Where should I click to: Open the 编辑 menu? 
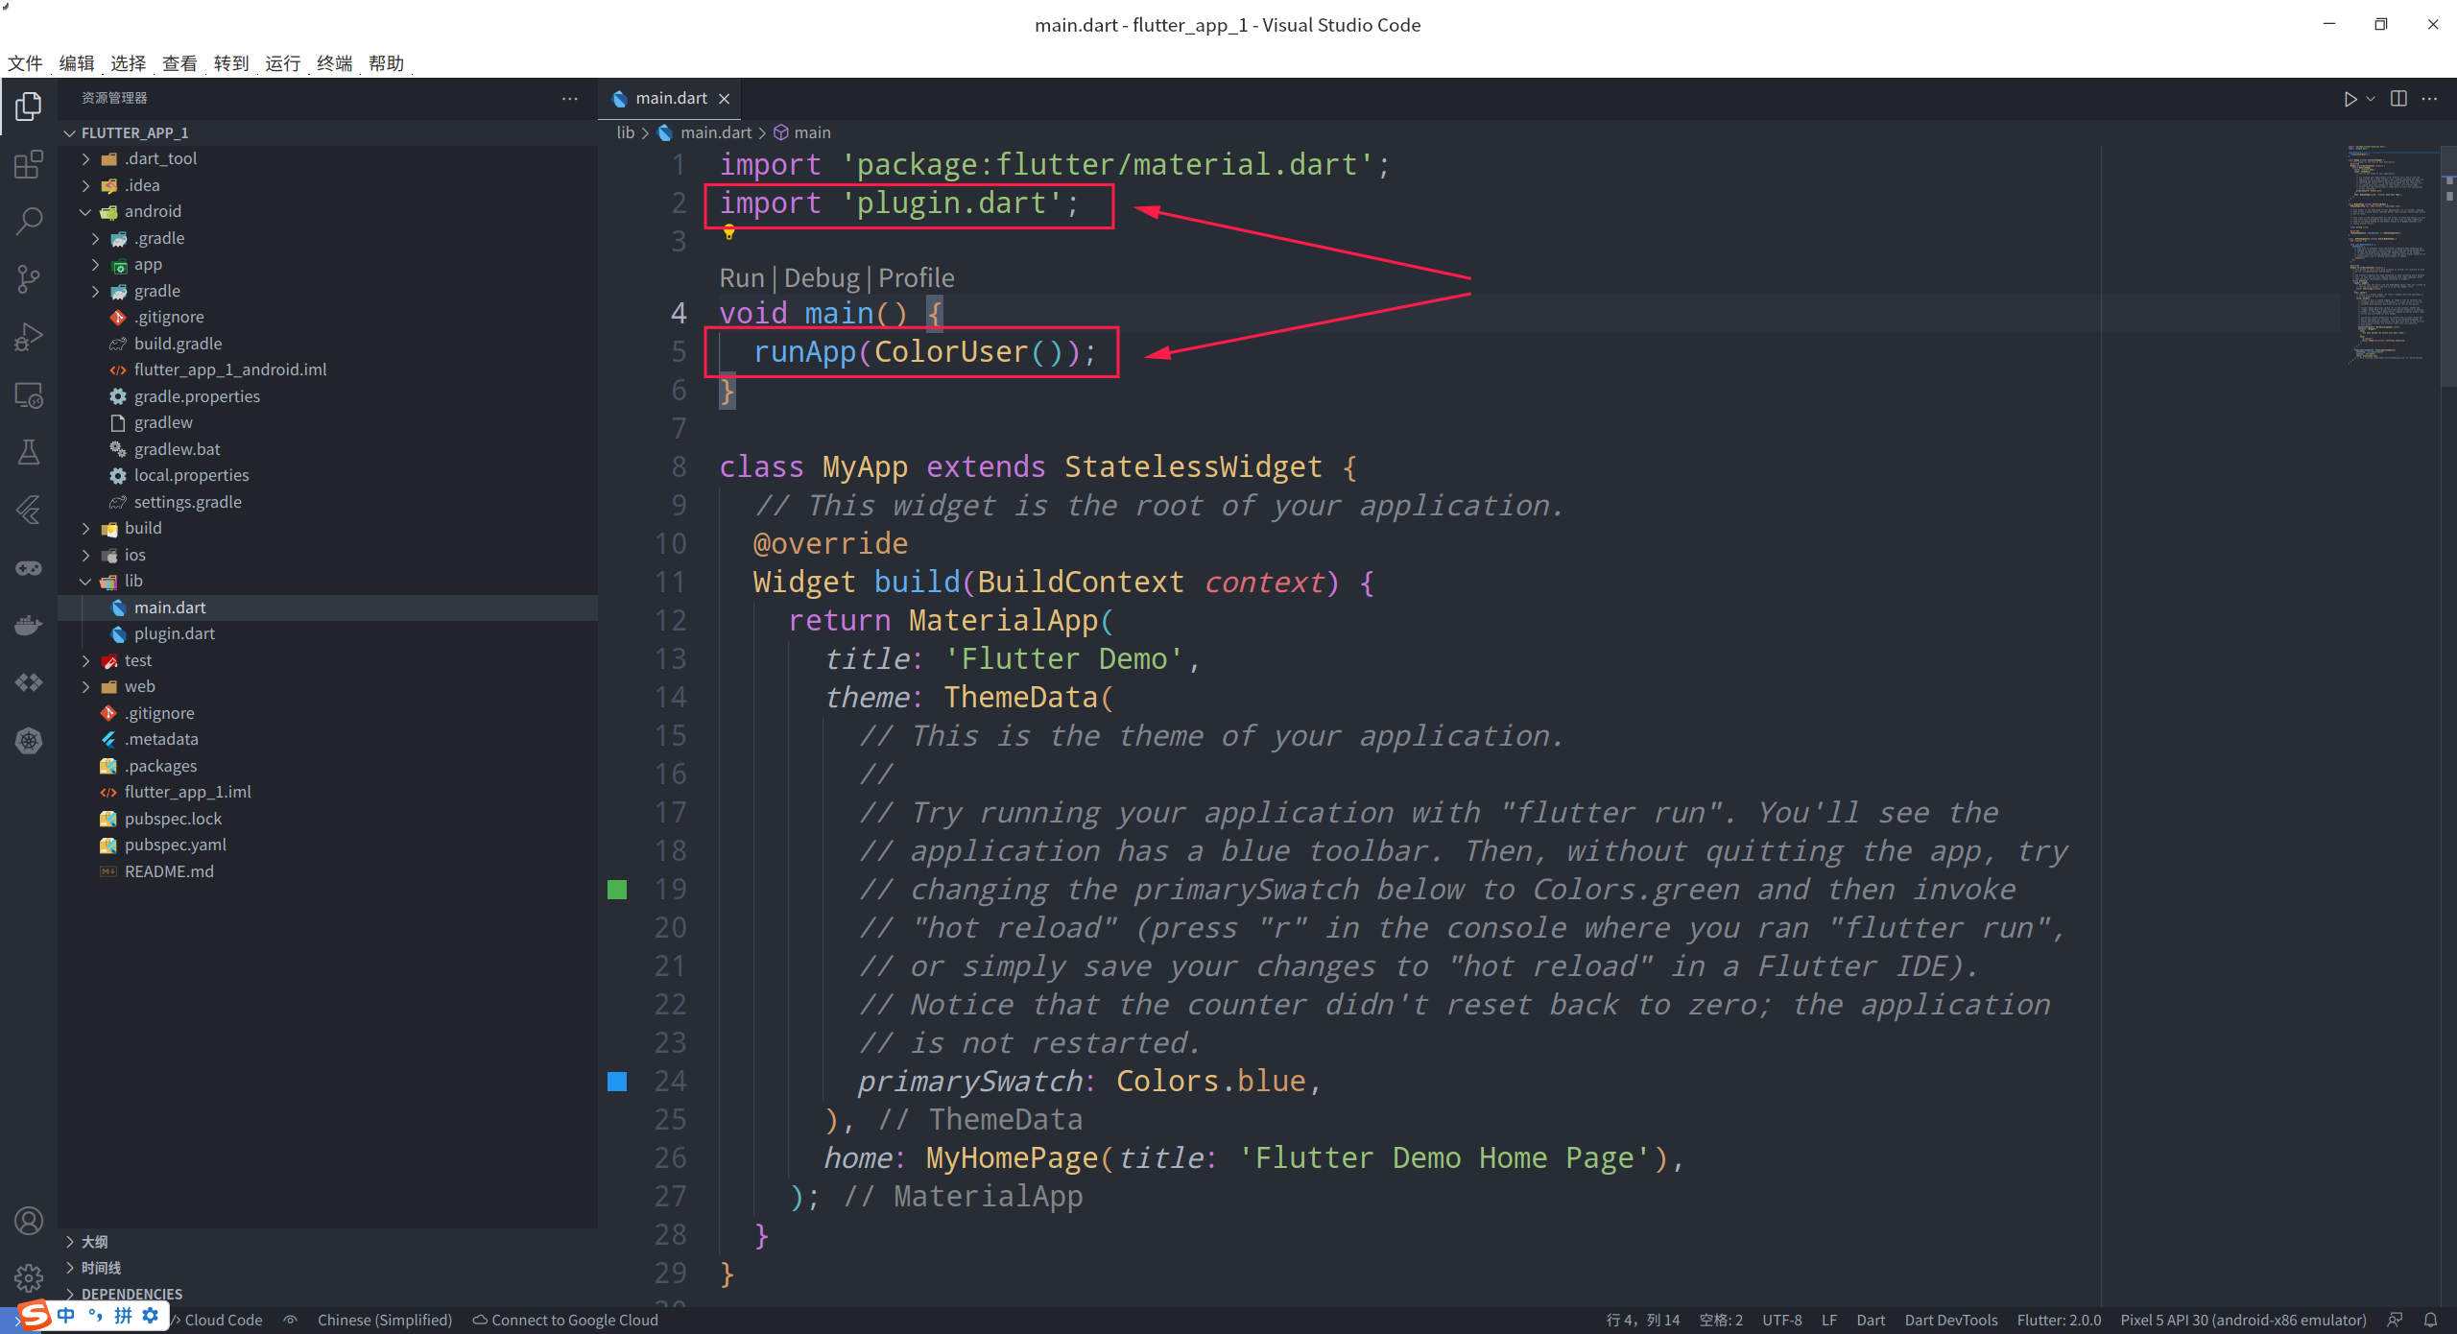tap(77, 63)
